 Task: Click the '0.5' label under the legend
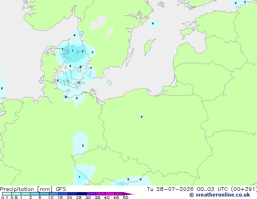click(x=14, y=197)
